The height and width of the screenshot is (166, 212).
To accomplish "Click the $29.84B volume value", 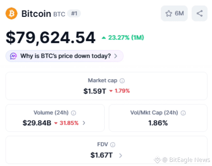I will 37,123.
